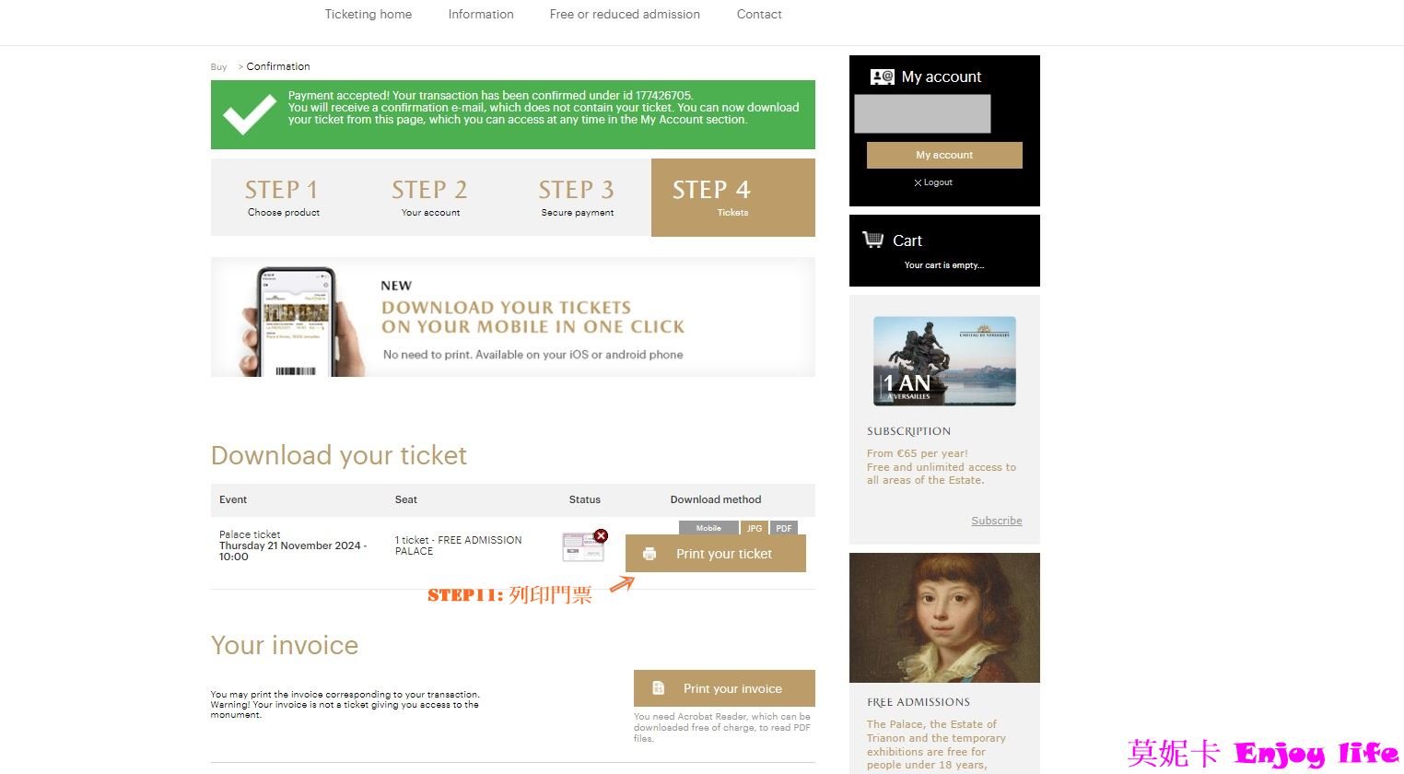Open the Ticketing home menu item

[x=369, y=14]
